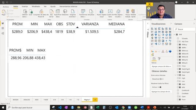Switch to the data view sidebar icon
The width and height of the screenshot is (196, 110).
click(x=3, y=28)
